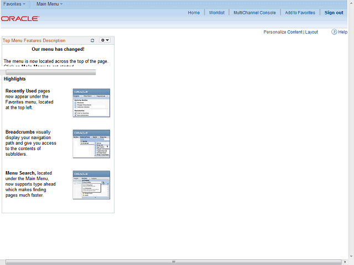Click the Menu Search feature thumbnail
Image resolution: width=354 pixels, height=265 pixels.
pos(91,185)
